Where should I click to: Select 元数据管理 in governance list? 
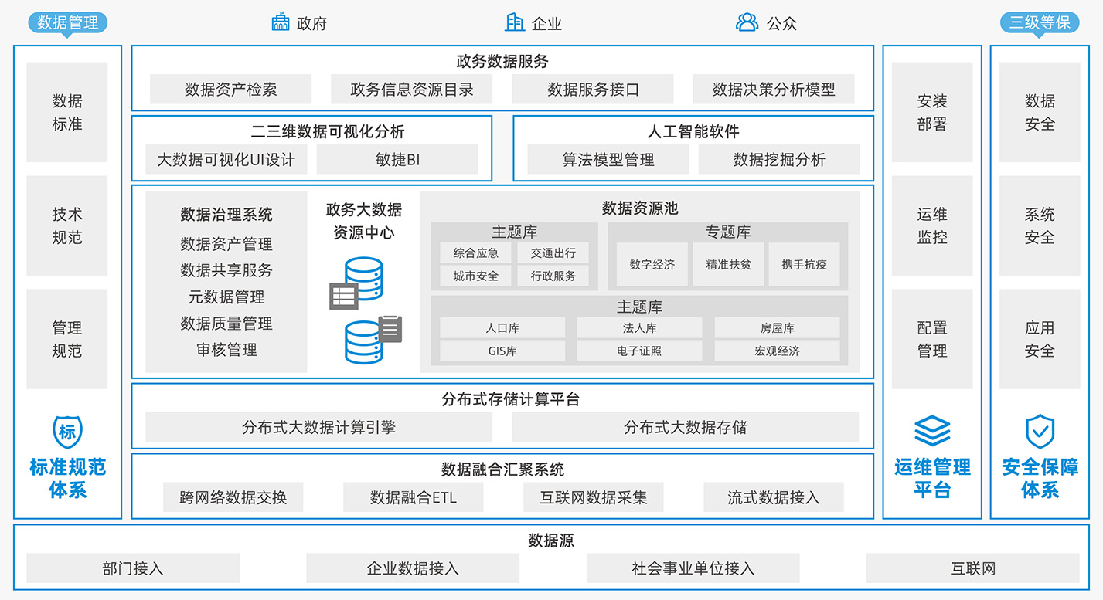(x=226, y=297)
